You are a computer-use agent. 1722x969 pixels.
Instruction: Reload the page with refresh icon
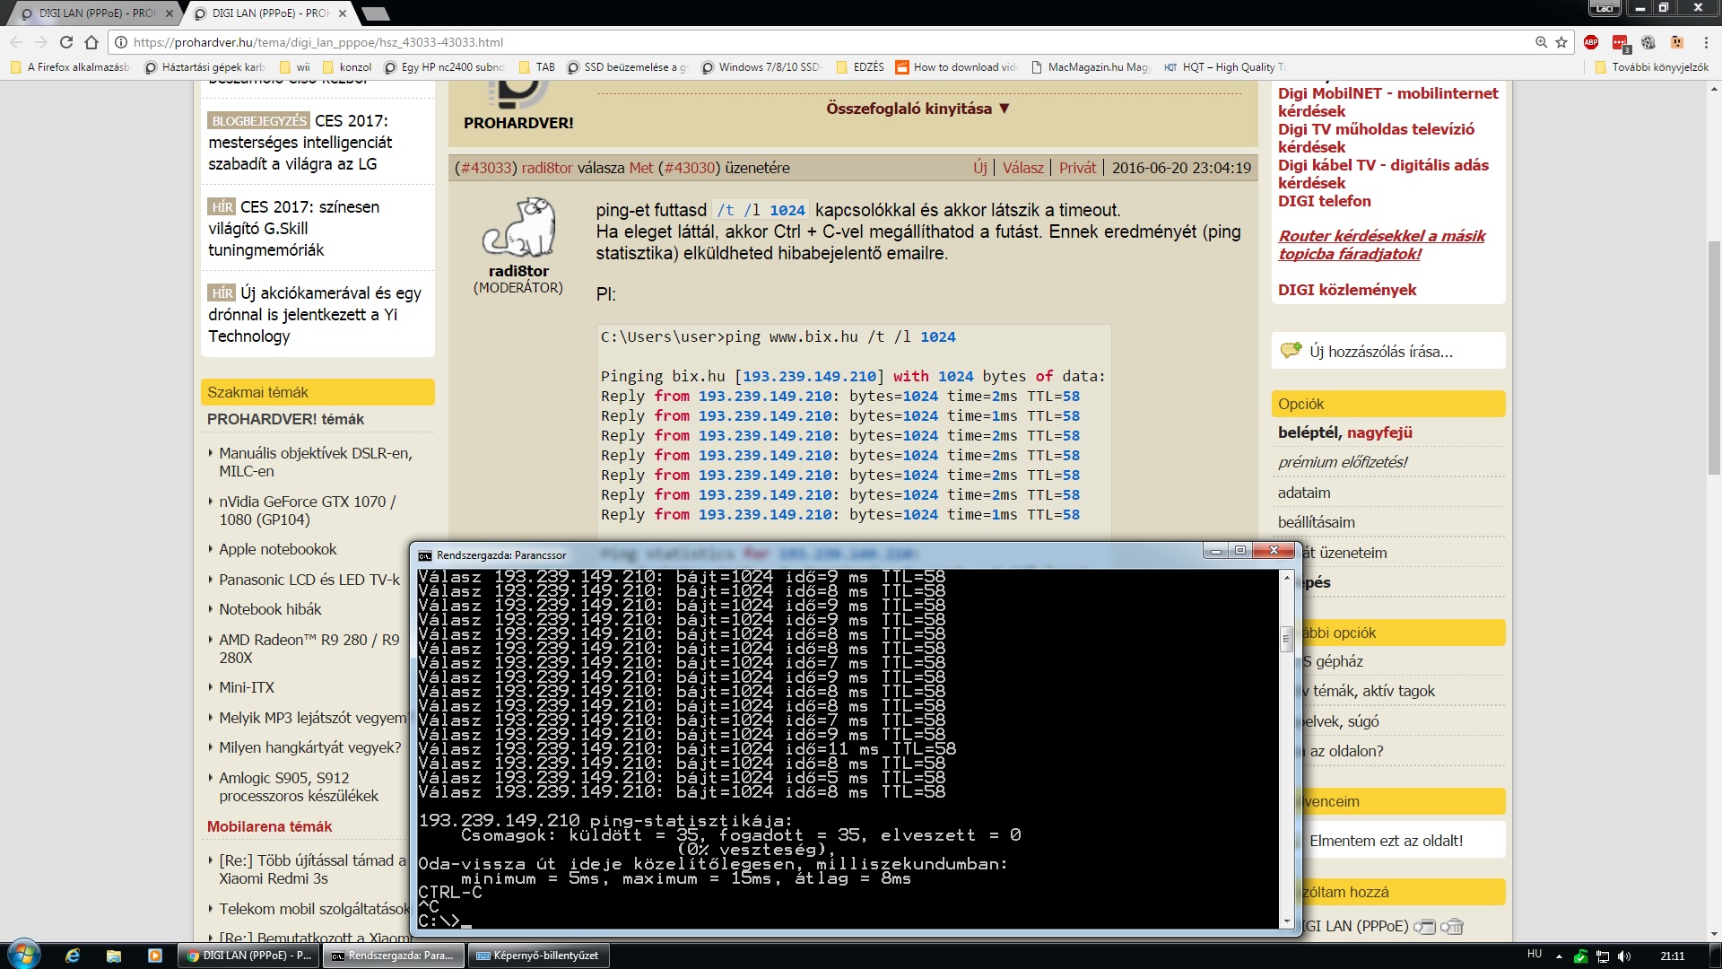pyautogui.click(x=66, y=42)
